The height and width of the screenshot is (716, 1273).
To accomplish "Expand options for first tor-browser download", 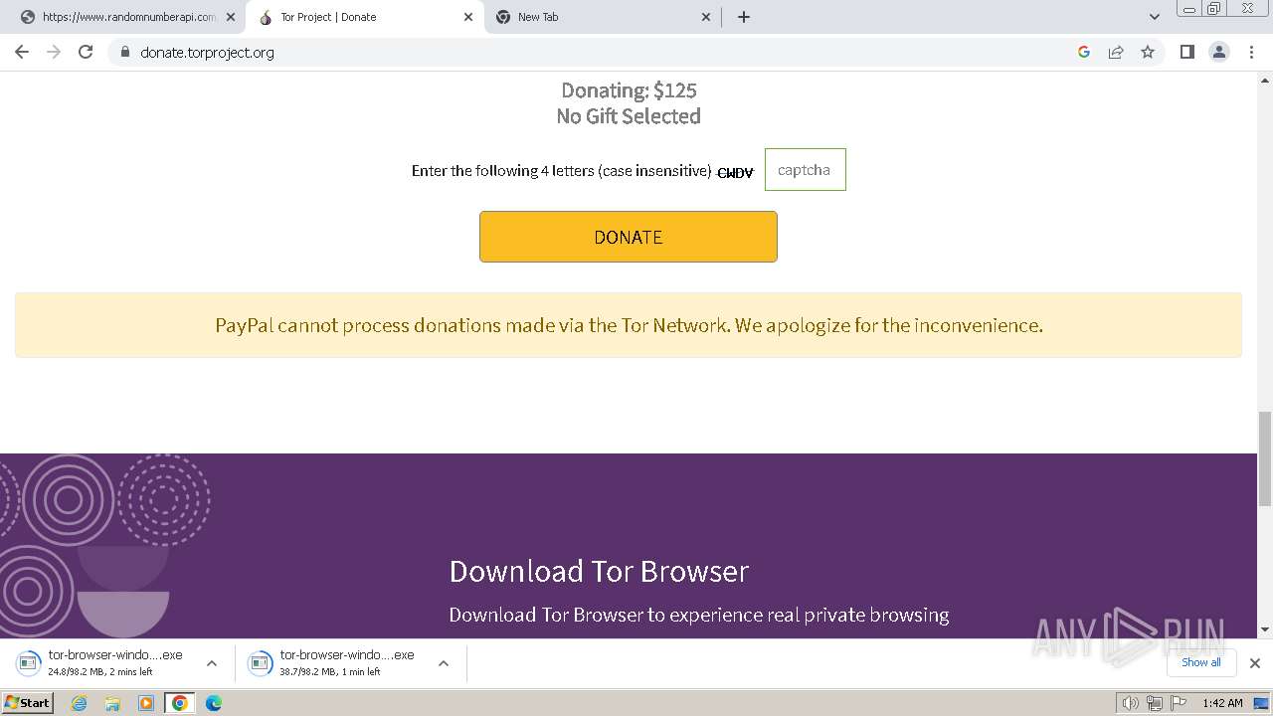I will point(212,663).
